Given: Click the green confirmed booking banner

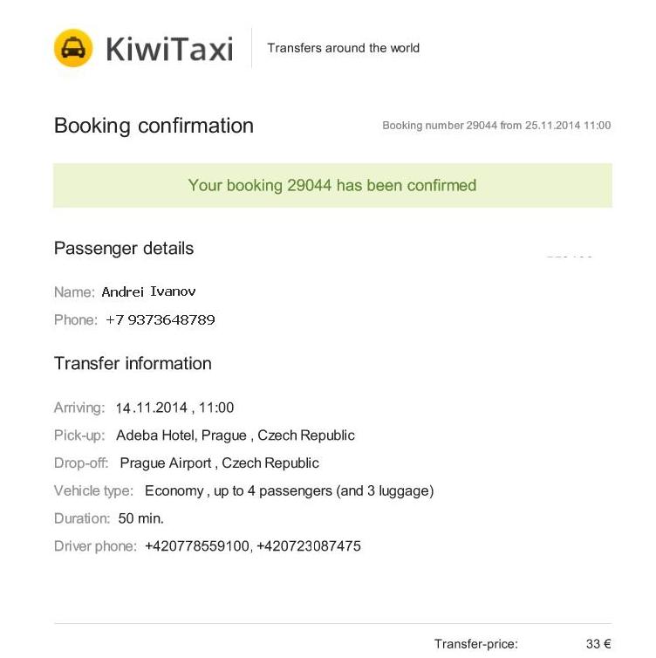Looking at the screenshot, I should point(332,186).
